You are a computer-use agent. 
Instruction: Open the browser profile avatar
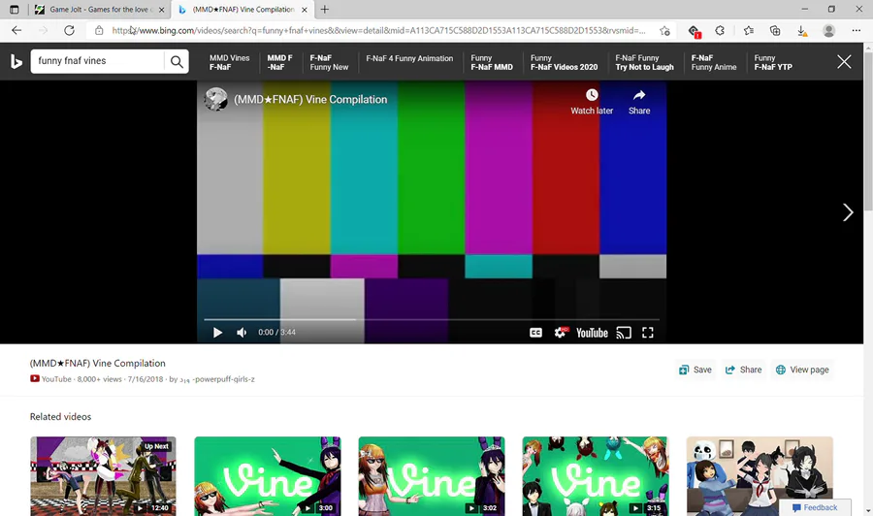tap(828, 31)
